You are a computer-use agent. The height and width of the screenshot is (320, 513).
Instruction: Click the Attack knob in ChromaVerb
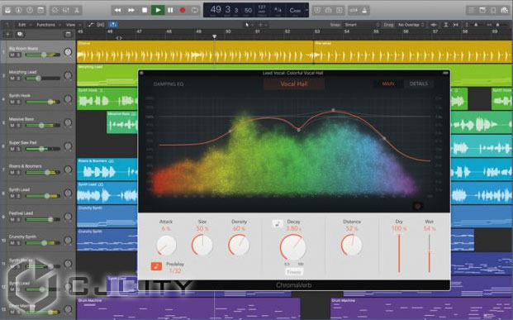(166, 246)
